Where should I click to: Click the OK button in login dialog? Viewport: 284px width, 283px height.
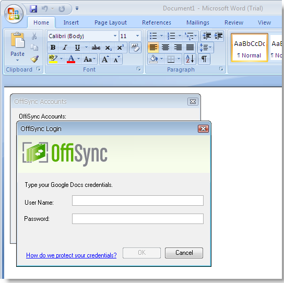141,253
